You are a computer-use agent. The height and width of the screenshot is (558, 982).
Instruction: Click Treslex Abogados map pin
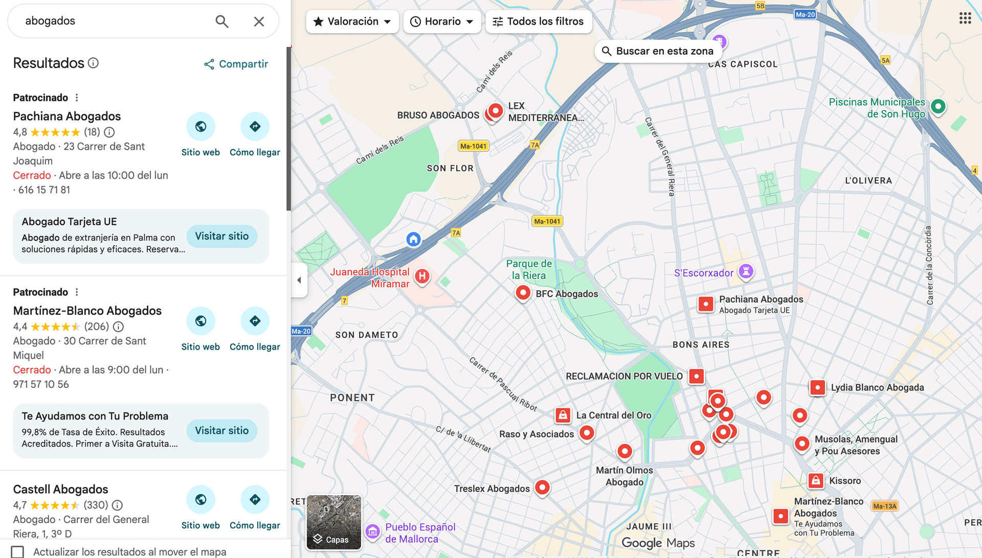[x=542, y=488]
